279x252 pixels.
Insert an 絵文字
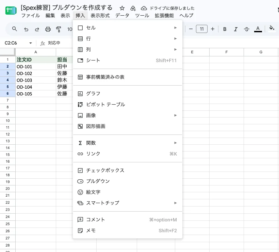[127, 192]
